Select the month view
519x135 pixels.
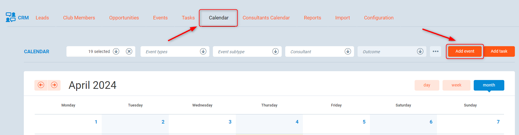[489, 85]
